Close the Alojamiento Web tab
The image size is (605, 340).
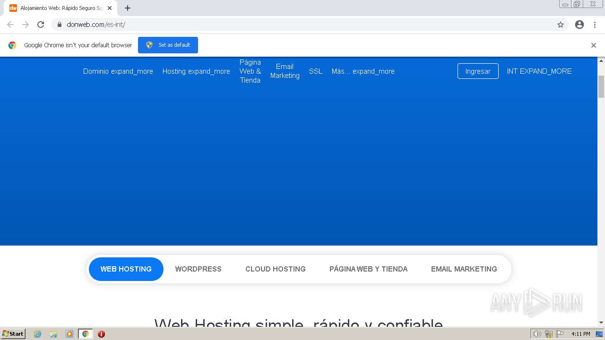click(110, 8)
